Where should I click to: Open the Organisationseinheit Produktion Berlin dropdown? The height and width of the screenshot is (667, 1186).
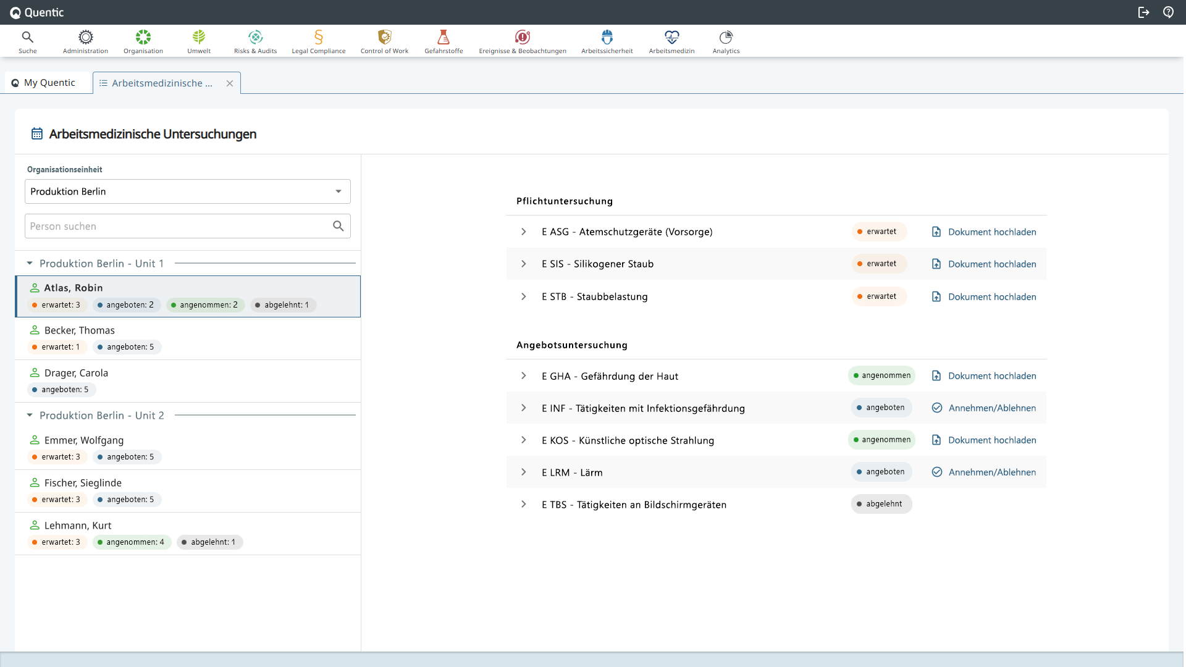point(188,191)
